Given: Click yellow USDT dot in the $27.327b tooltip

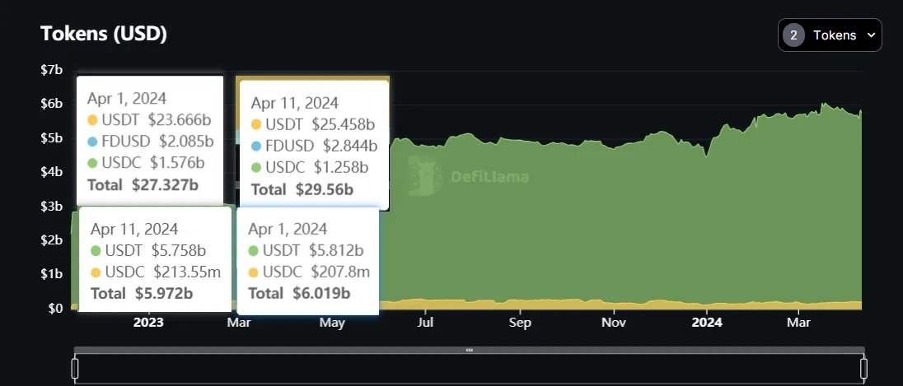Looking at the screenshot, I should pos(94,119).
